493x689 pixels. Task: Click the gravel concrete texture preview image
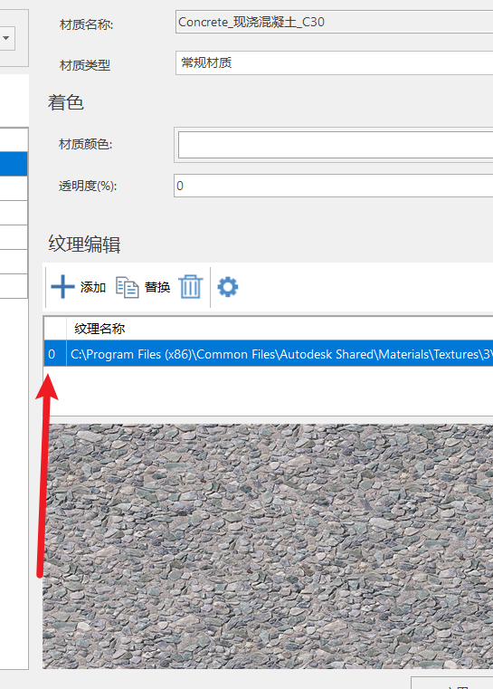pos(268,546)
